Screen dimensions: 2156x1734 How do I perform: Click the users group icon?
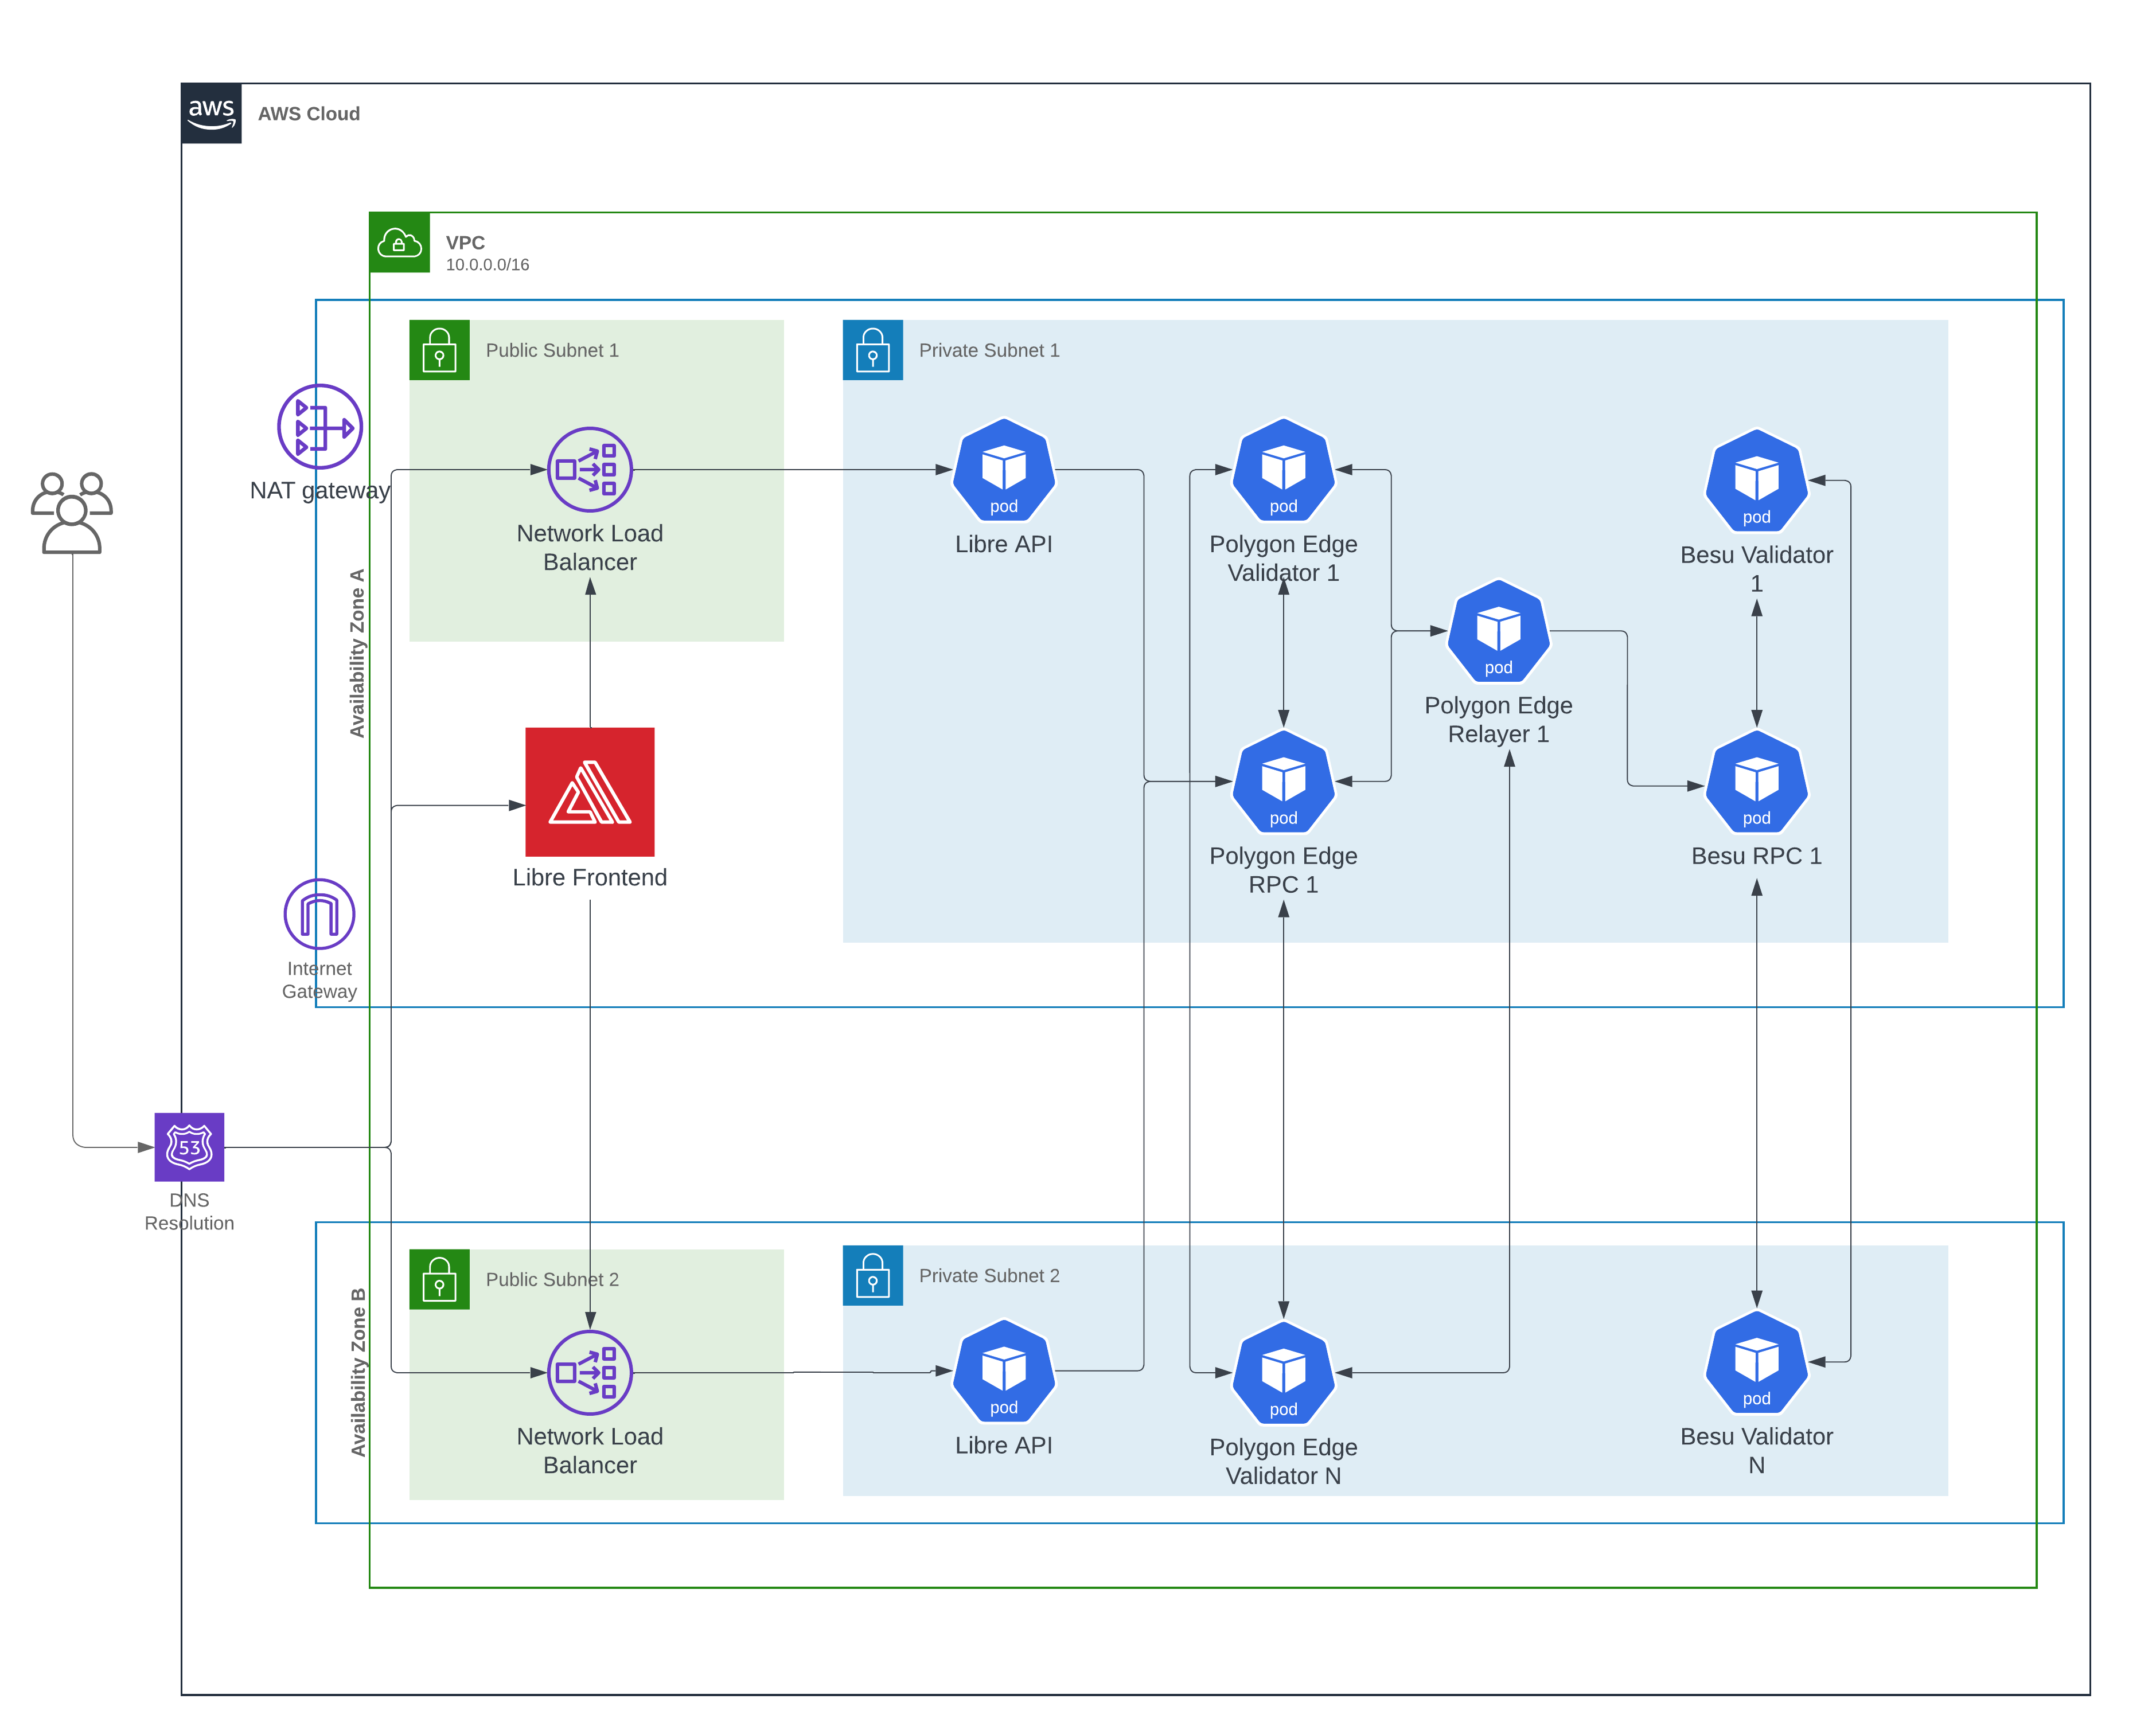pyautogui.click(x=71, y=512)
